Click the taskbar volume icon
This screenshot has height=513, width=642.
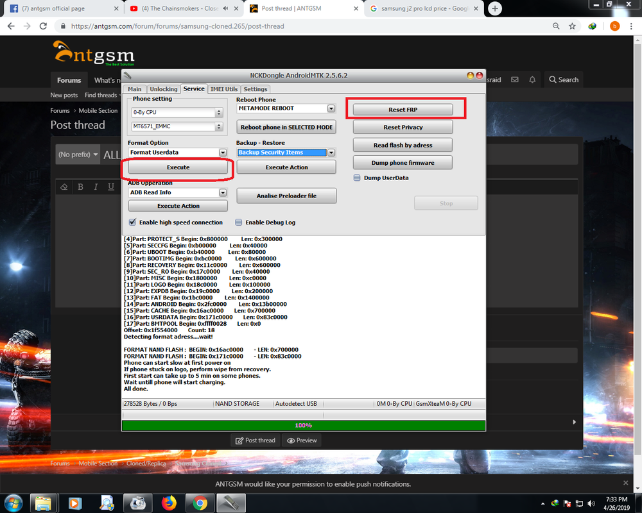tap(591, 503)
